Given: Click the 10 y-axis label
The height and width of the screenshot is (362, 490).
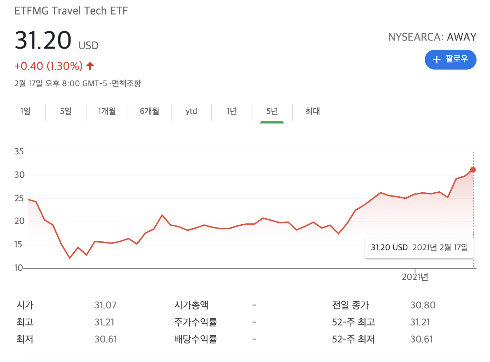Looking at the screenshot, I should [19, 268].
